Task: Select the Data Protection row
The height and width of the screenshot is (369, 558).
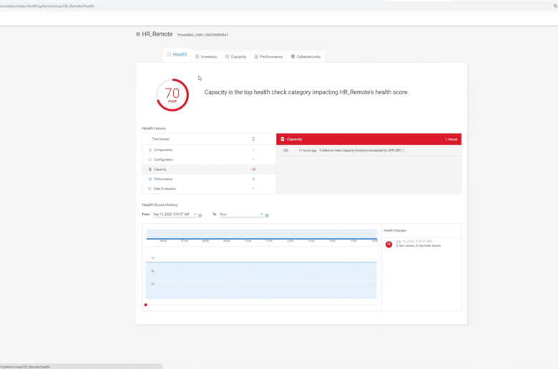Action: (x=209, y=189)
